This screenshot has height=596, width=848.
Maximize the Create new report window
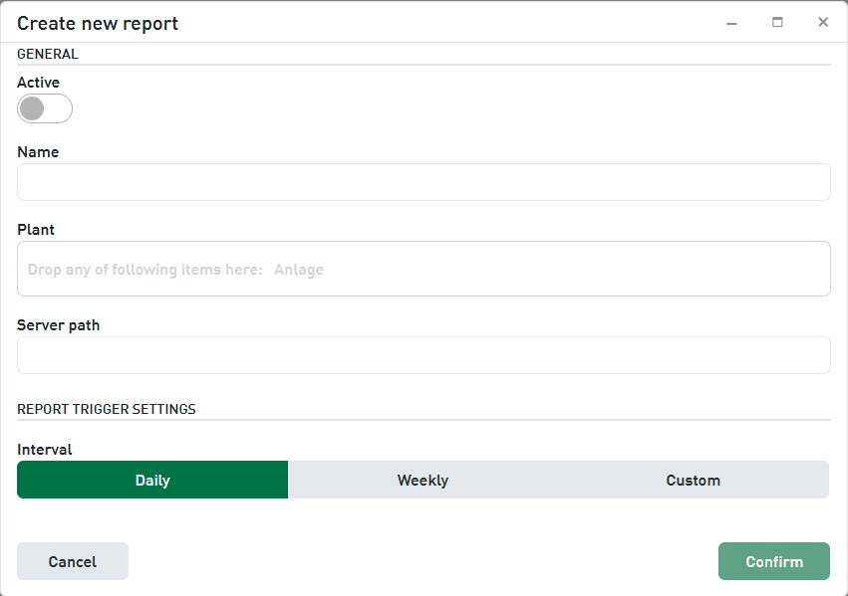pyautogui.click(x=777, y=23)
